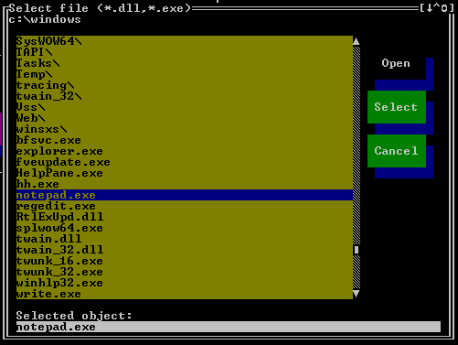
Task: Click the scrollbar up arrow
Action: pos(357,41)
